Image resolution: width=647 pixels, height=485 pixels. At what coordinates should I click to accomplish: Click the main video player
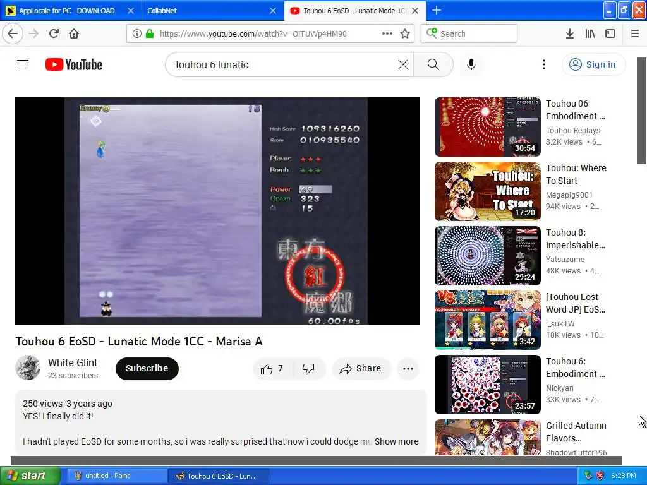point(217,211)
